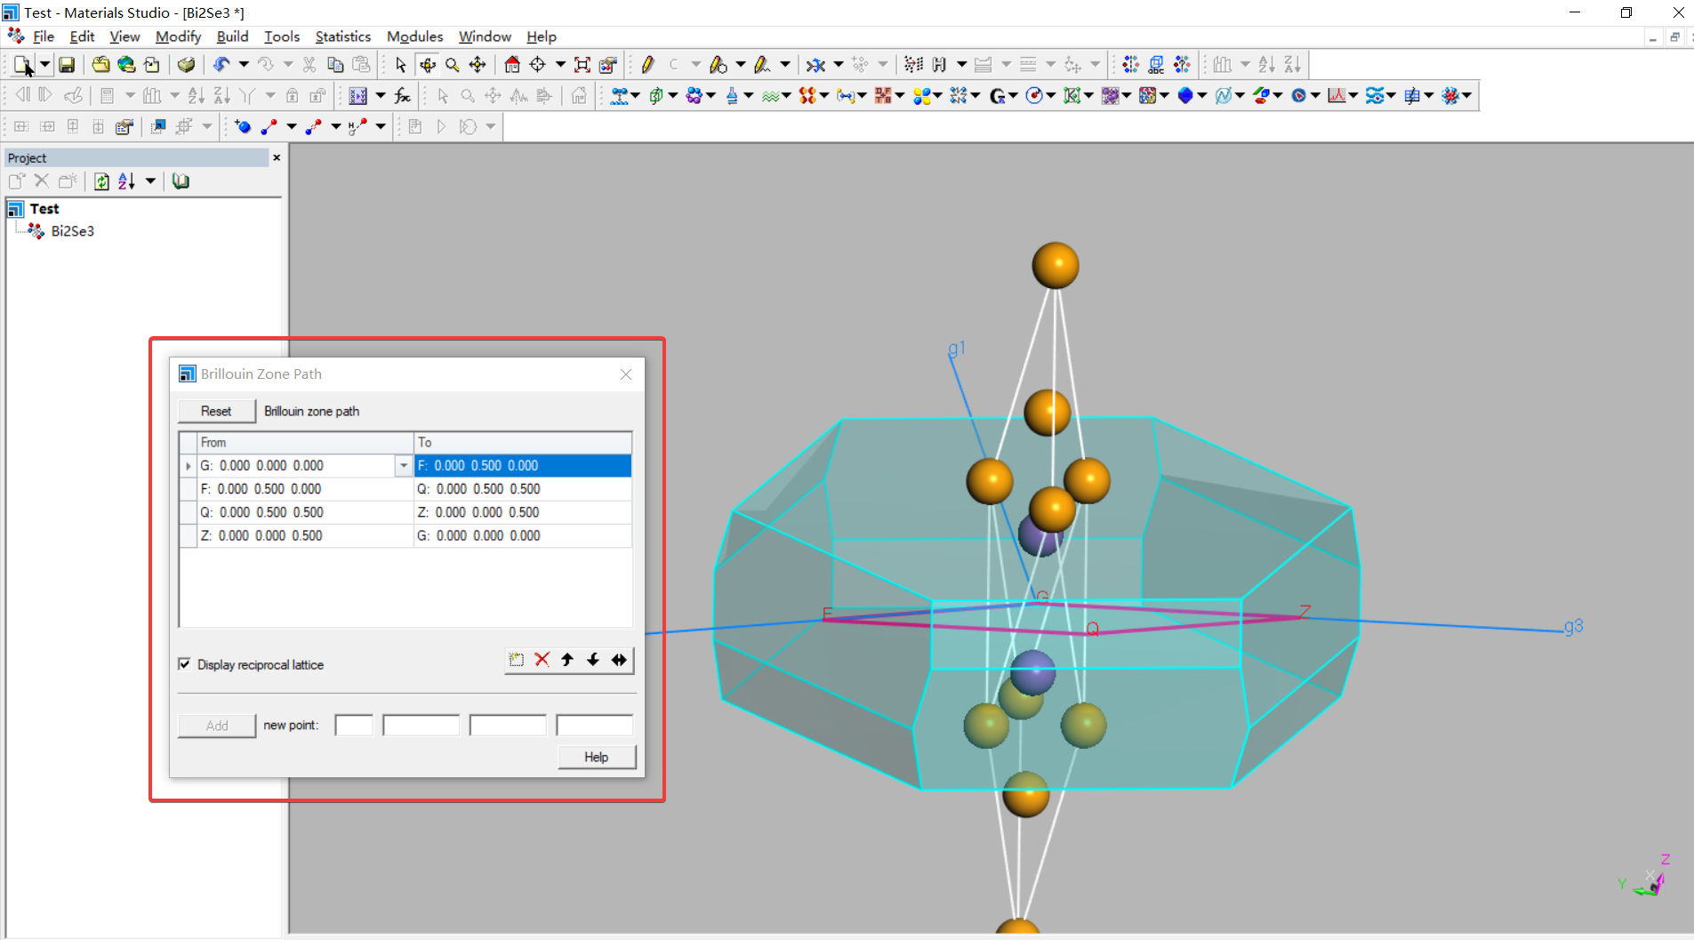Click the Save icon in toolbar
This screenshot has width=1694, height=940.
[67, 65]
